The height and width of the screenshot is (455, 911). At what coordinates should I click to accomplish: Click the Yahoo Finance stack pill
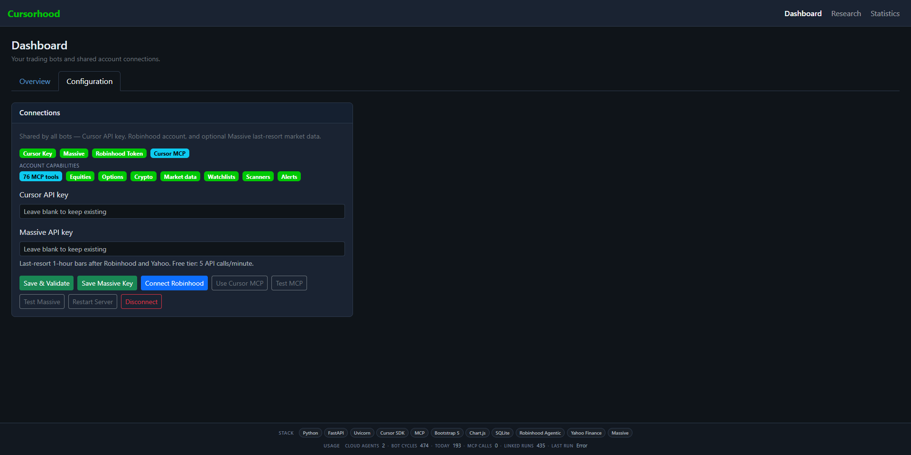pos(586,433)
